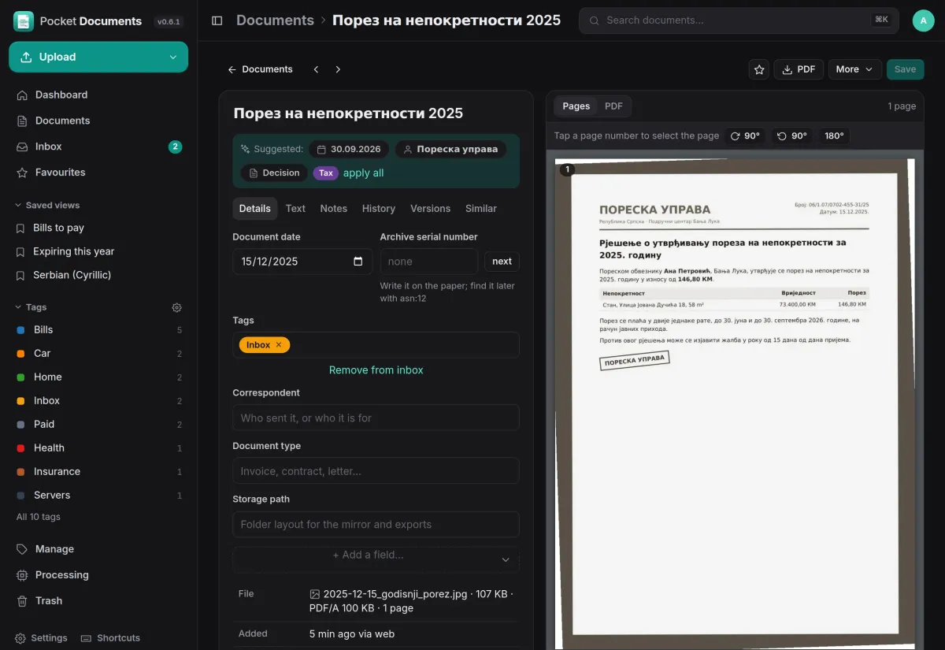
Task: Rotate page by 180°
Action: pyautogui.click(x=835, y=136)
